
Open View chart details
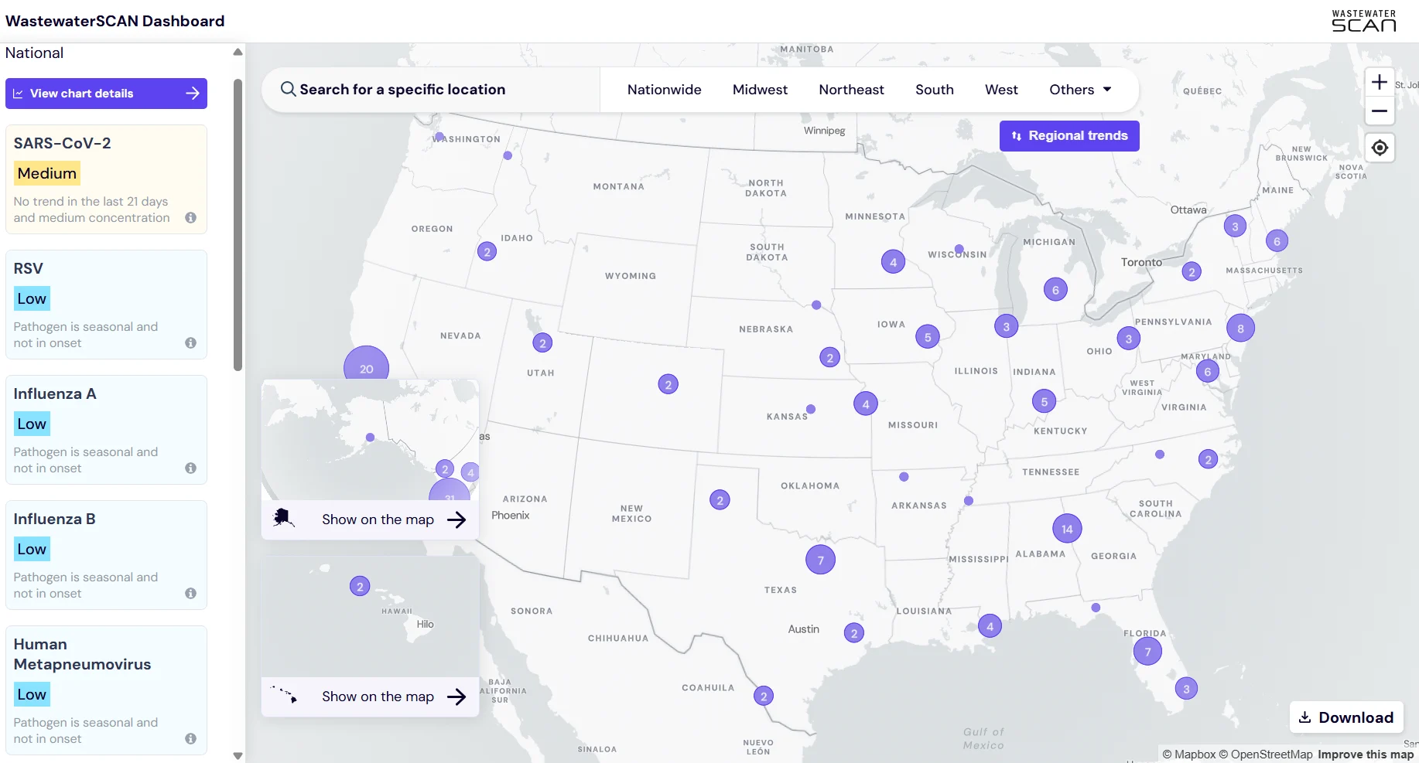[106, 94]
